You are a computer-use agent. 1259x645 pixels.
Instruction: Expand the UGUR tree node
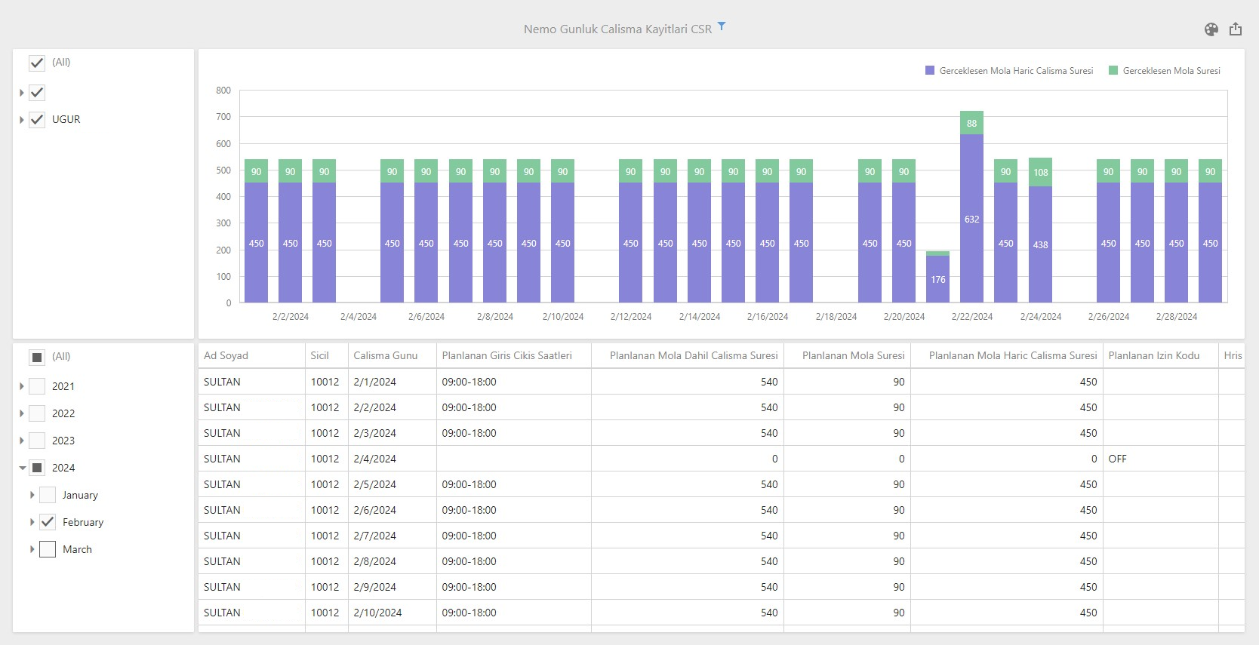[x=21, y=119]
